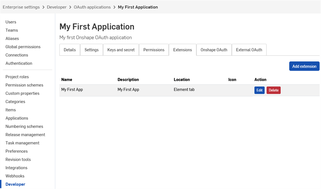This screenshot has height=189, width=321.
Task: Click My First Application breadcrumb text
Action: [x=138, y=7]
